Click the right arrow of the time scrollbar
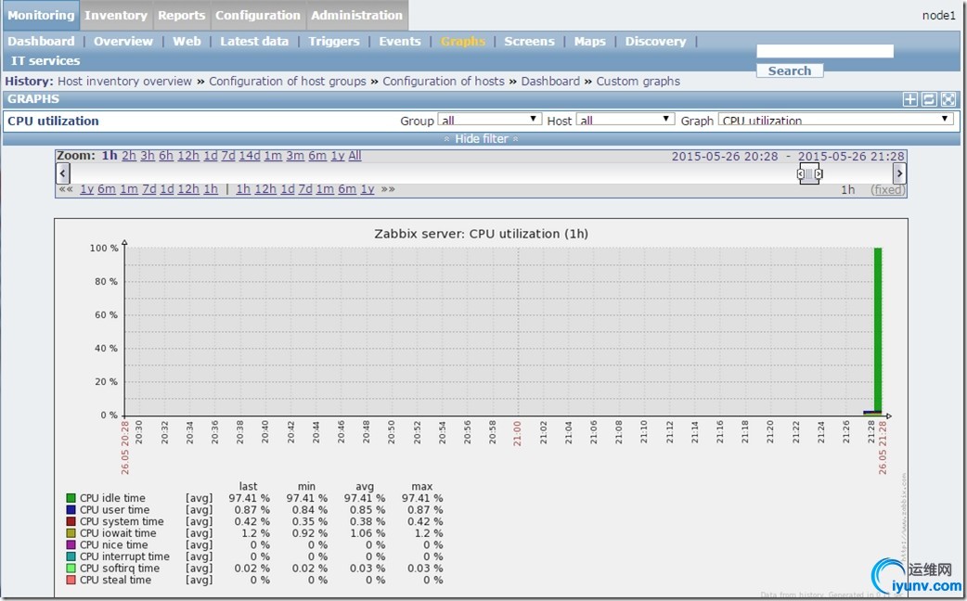967x601 pixels. click(x=899, y=173)
